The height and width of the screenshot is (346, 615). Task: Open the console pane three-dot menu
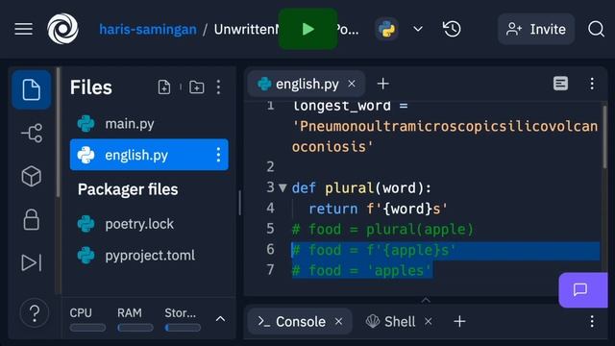592,322
